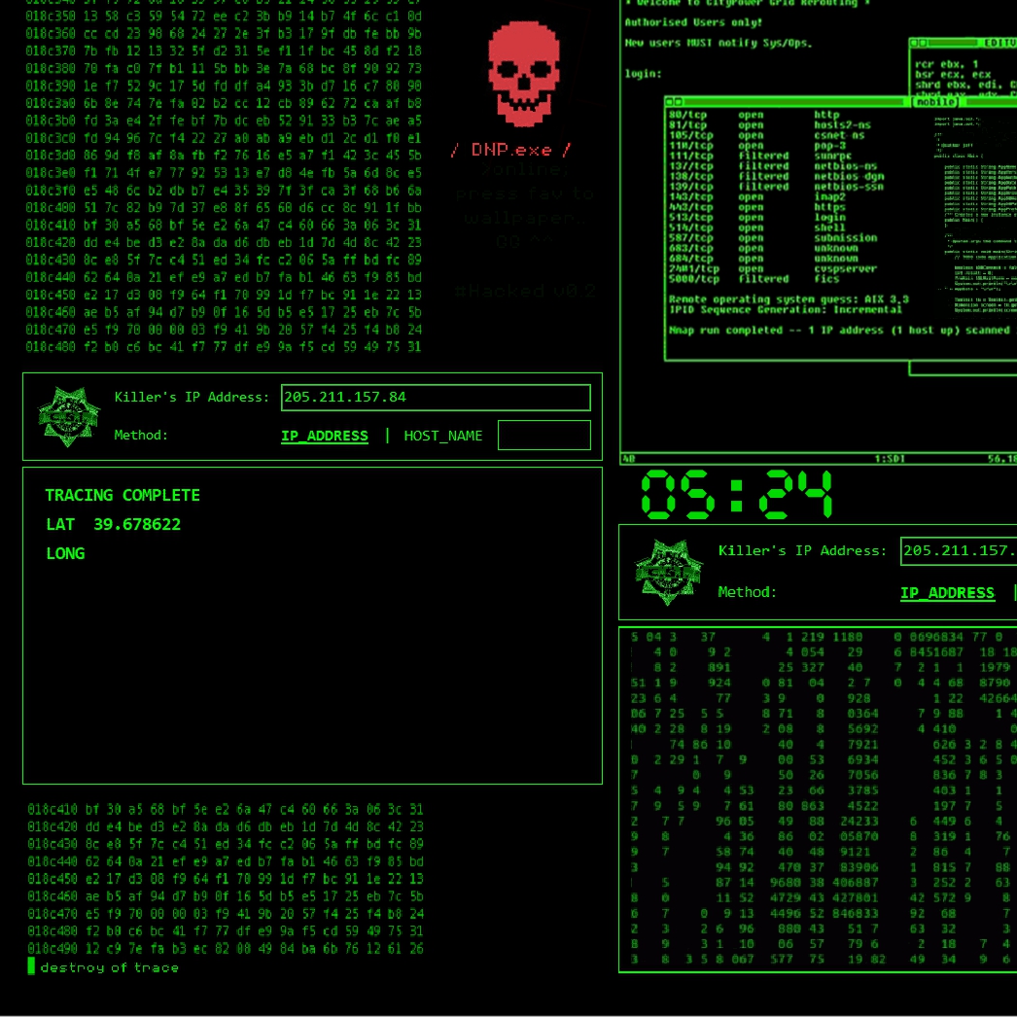Image resolution: width=1017 pixels, height=1017 pixels.
Task: Select the '80/tcp open http' scan row
Action: pyautogui.click(x=754, y=115)
